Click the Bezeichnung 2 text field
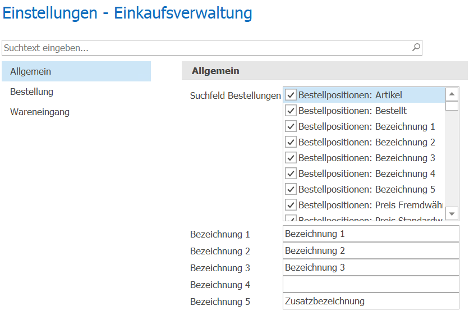The height and width of the screenshot is (324, 474). tap(371, 251)
